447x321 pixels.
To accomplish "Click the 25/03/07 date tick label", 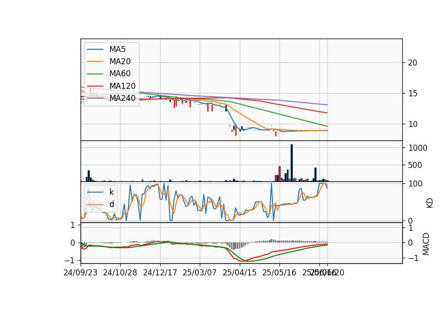I will tap(200, 273).
